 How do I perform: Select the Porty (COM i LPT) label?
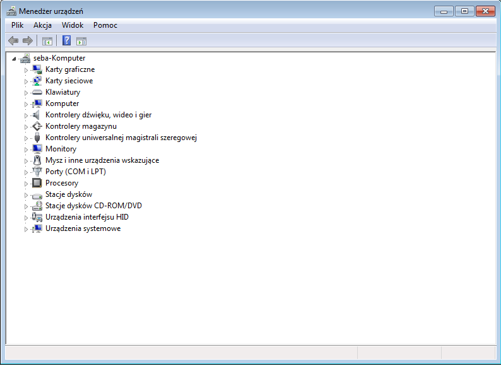pyautogui.click(x=76, y=172)
